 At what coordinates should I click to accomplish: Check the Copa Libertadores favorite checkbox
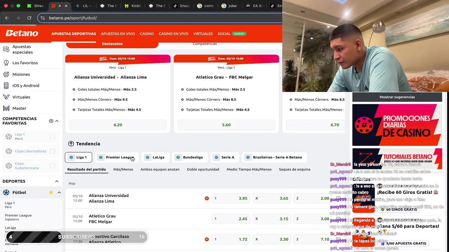(52, 151)
